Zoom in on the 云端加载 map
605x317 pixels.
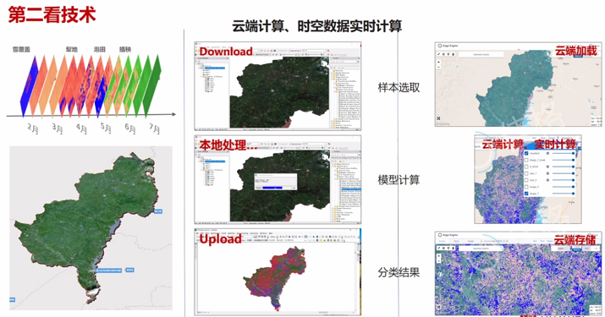click(x=438, y=62)
